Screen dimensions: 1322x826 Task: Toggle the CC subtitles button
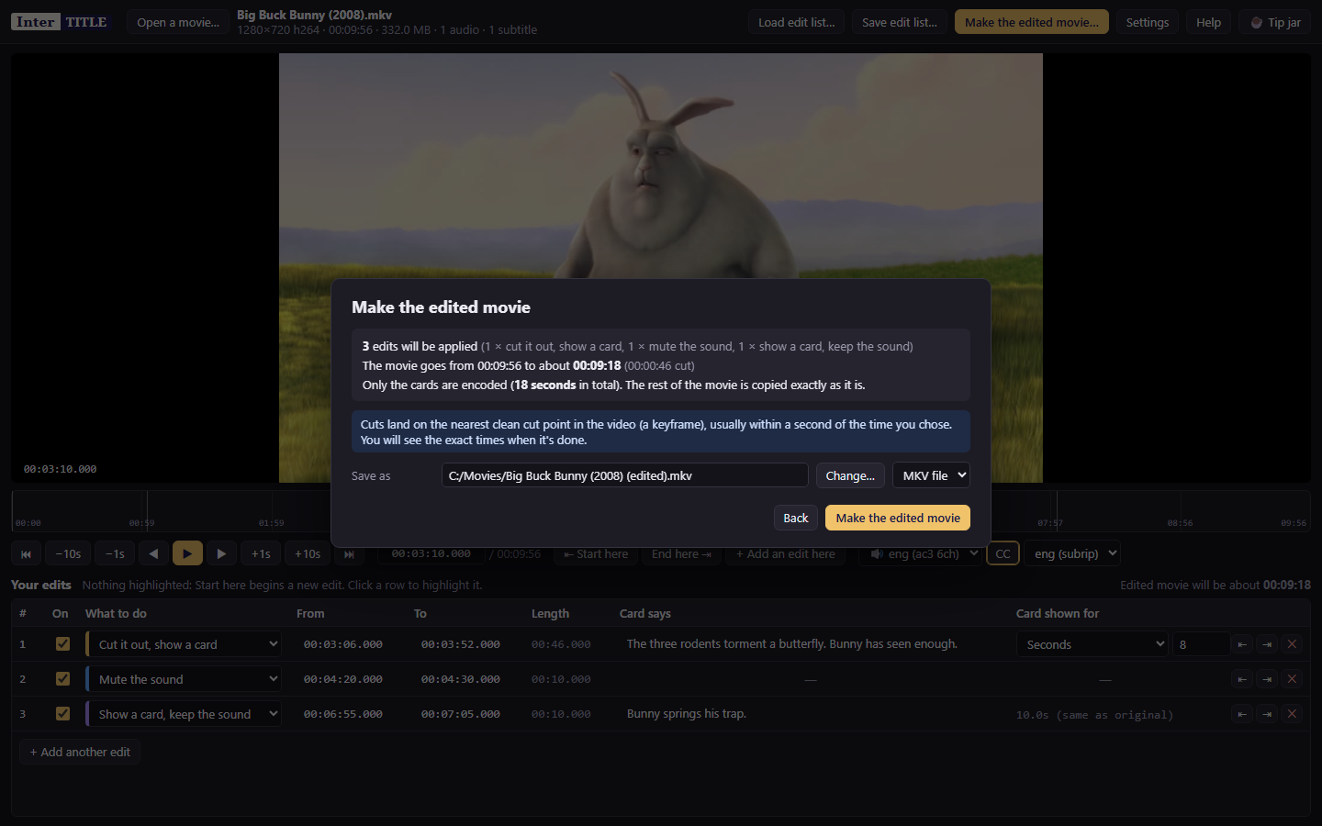1003,553
